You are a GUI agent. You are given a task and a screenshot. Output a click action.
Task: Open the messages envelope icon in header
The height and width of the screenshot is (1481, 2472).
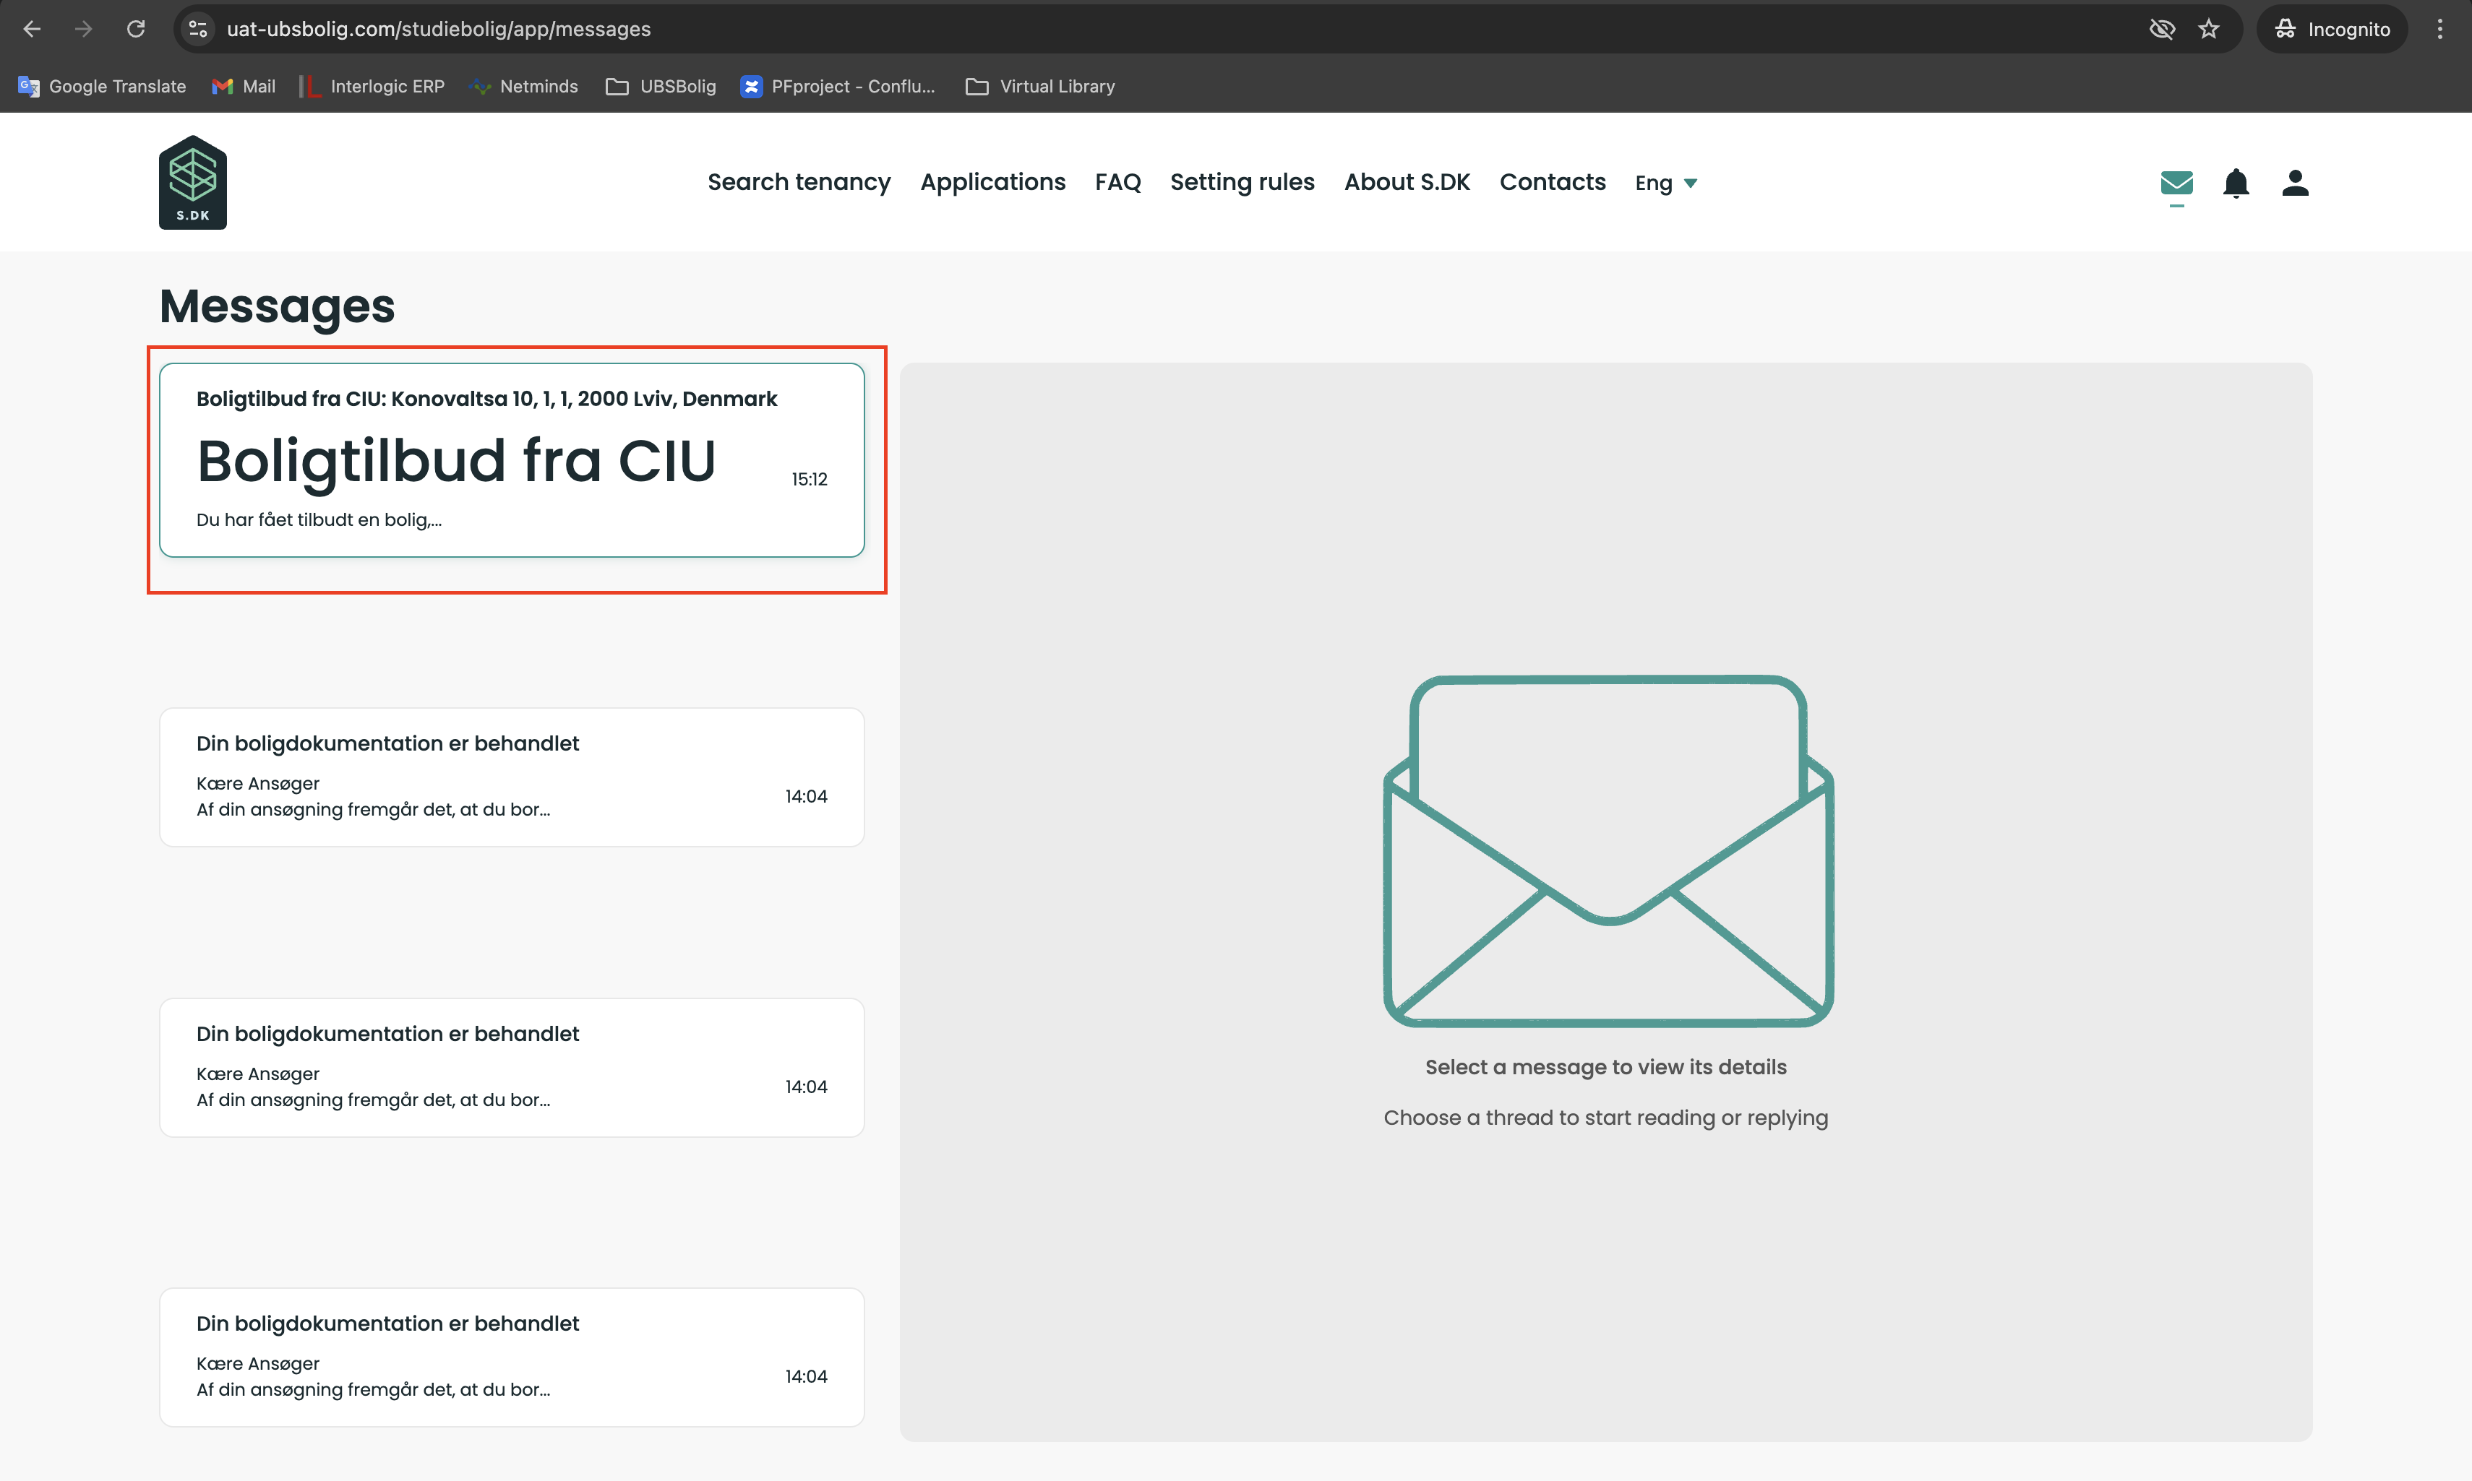(x=2176, y=183)
